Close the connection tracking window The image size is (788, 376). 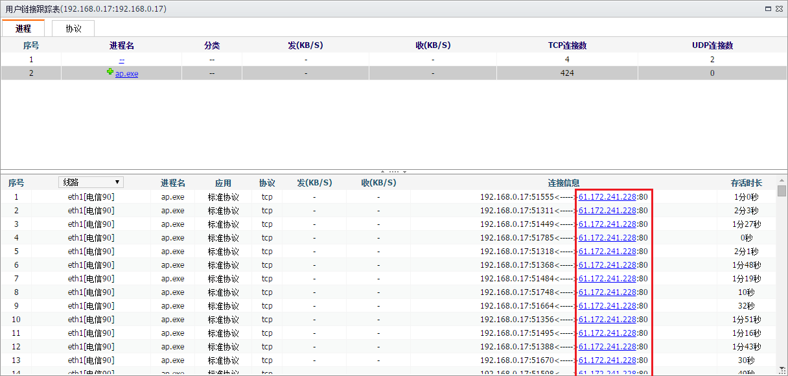pyautogui.click(x=779, y=8)
